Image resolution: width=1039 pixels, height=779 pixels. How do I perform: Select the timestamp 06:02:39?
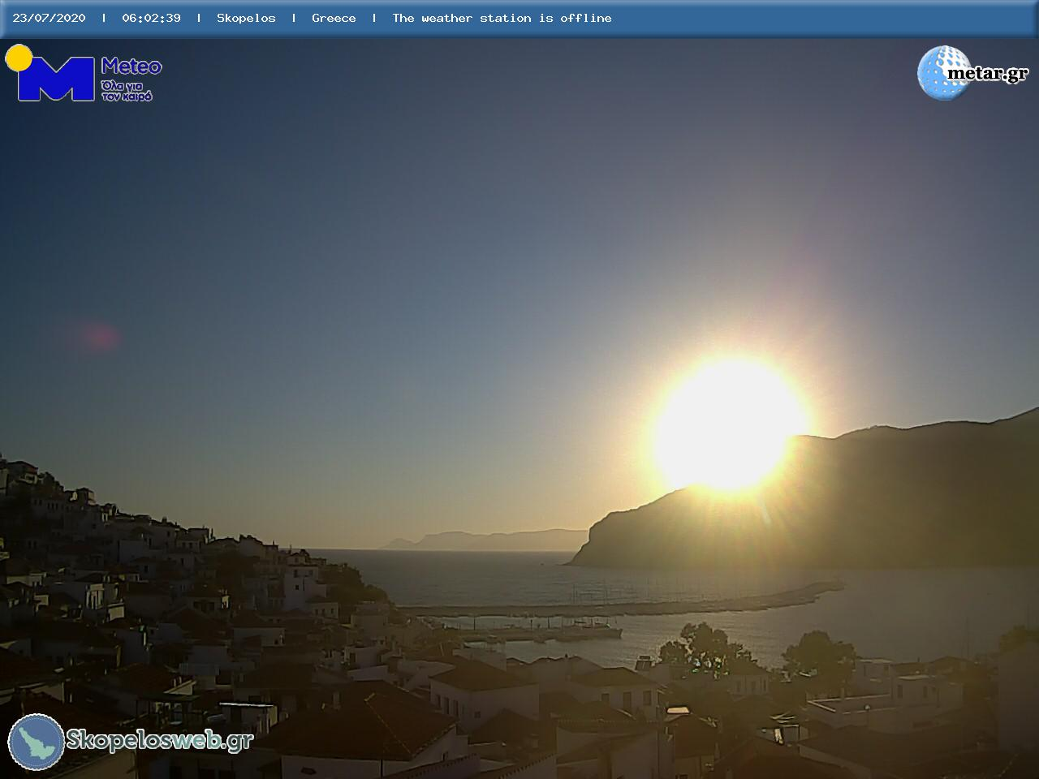pos(151,18)
